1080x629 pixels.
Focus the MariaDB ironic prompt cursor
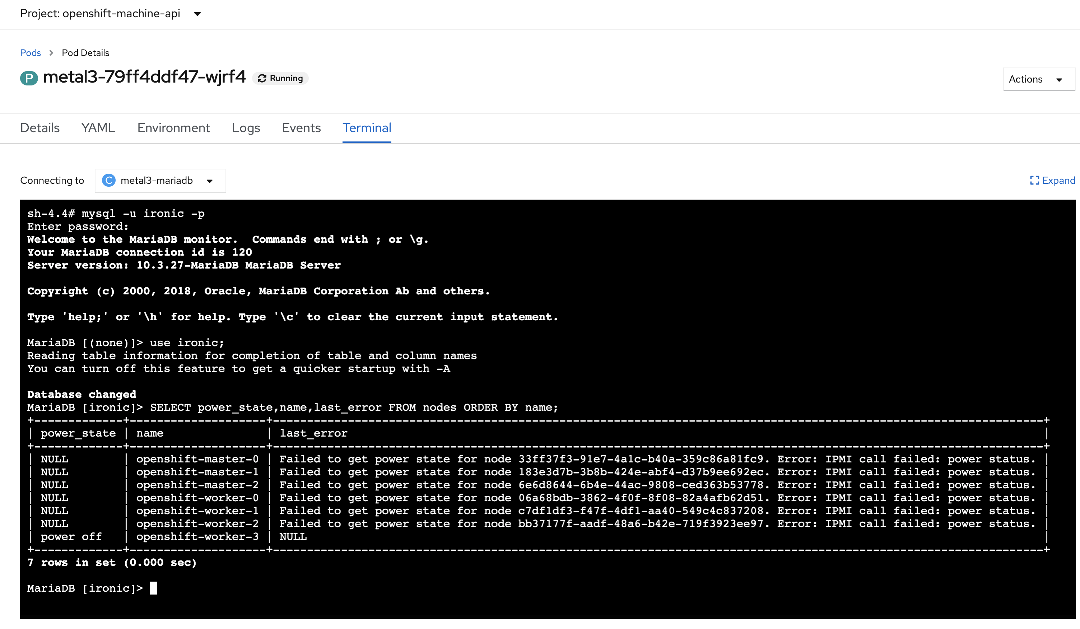tap(153, 588)
